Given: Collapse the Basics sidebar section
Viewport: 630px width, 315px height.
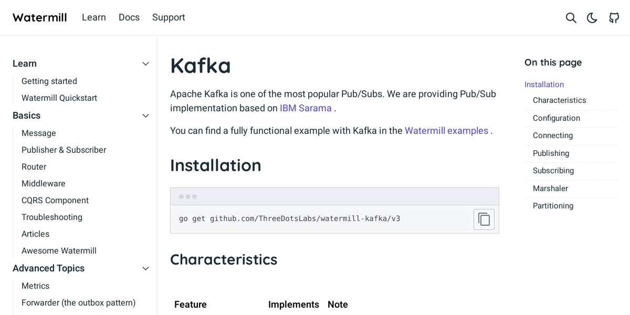Looking at the screenshot, I should point(145,115).
